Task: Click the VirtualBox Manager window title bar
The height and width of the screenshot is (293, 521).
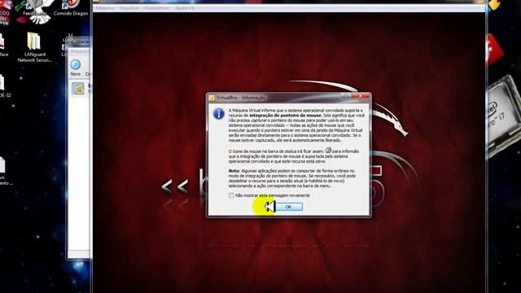Action: point(78,42)
